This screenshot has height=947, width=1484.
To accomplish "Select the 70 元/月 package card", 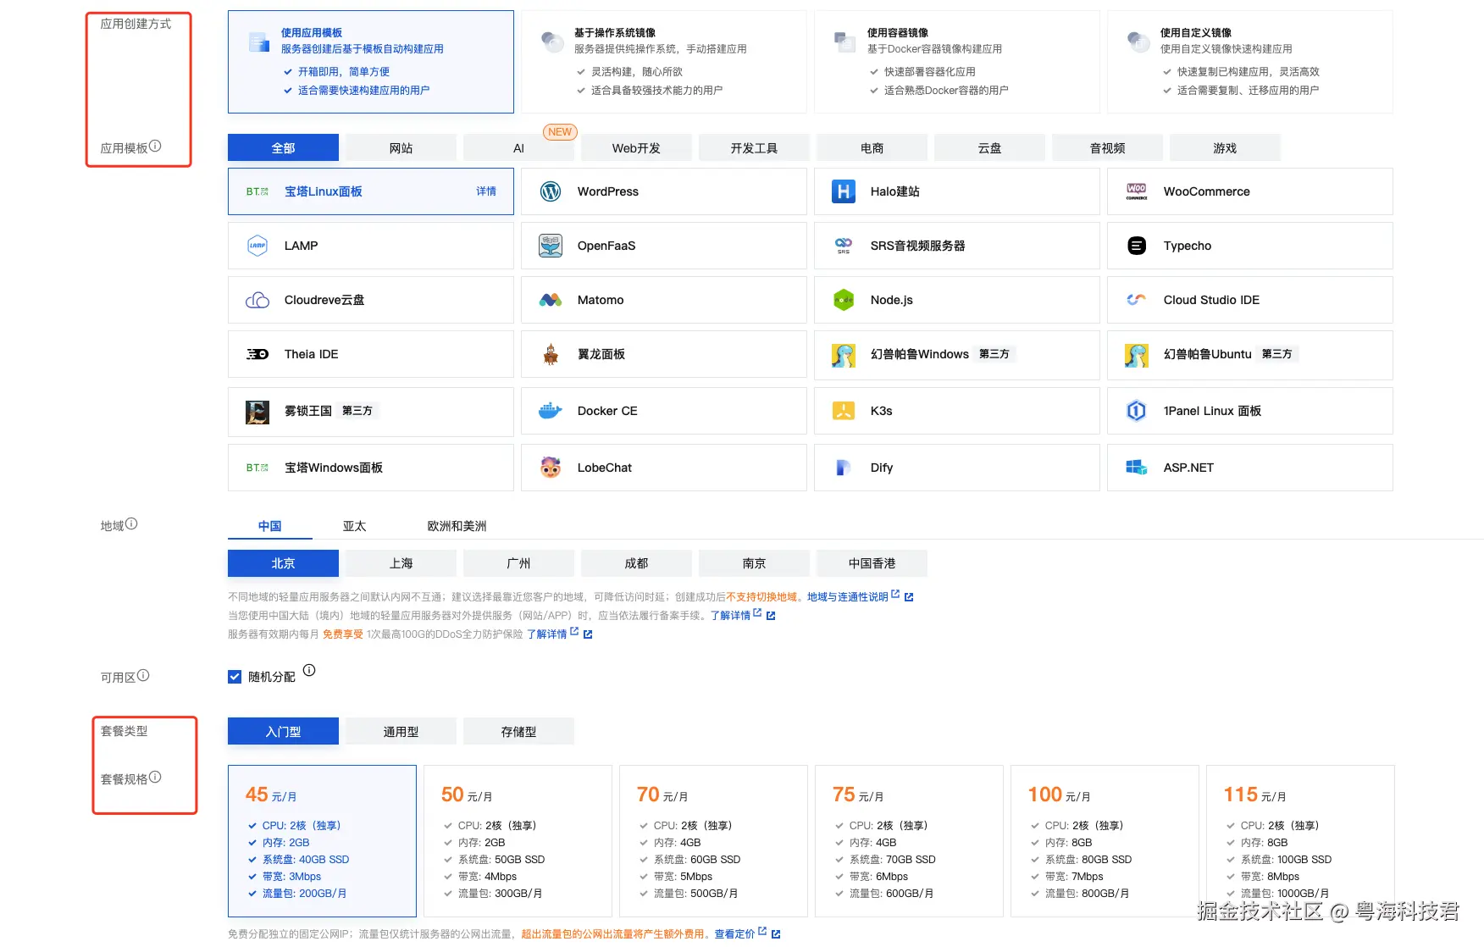I will point(713,841).
